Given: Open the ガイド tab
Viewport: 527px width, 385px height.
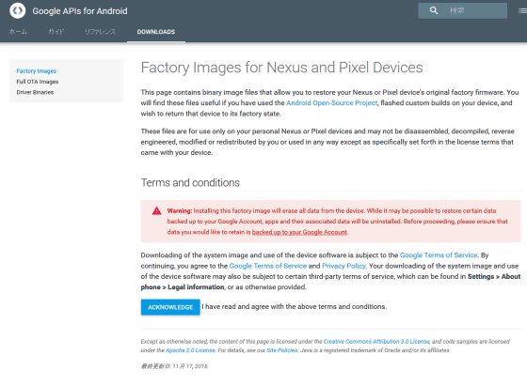Looking at the screenshot, I should coord(56,32).
